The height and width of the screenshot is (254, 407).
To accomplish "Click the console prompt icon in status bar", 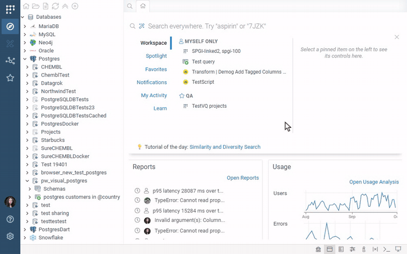I will 387,249.
